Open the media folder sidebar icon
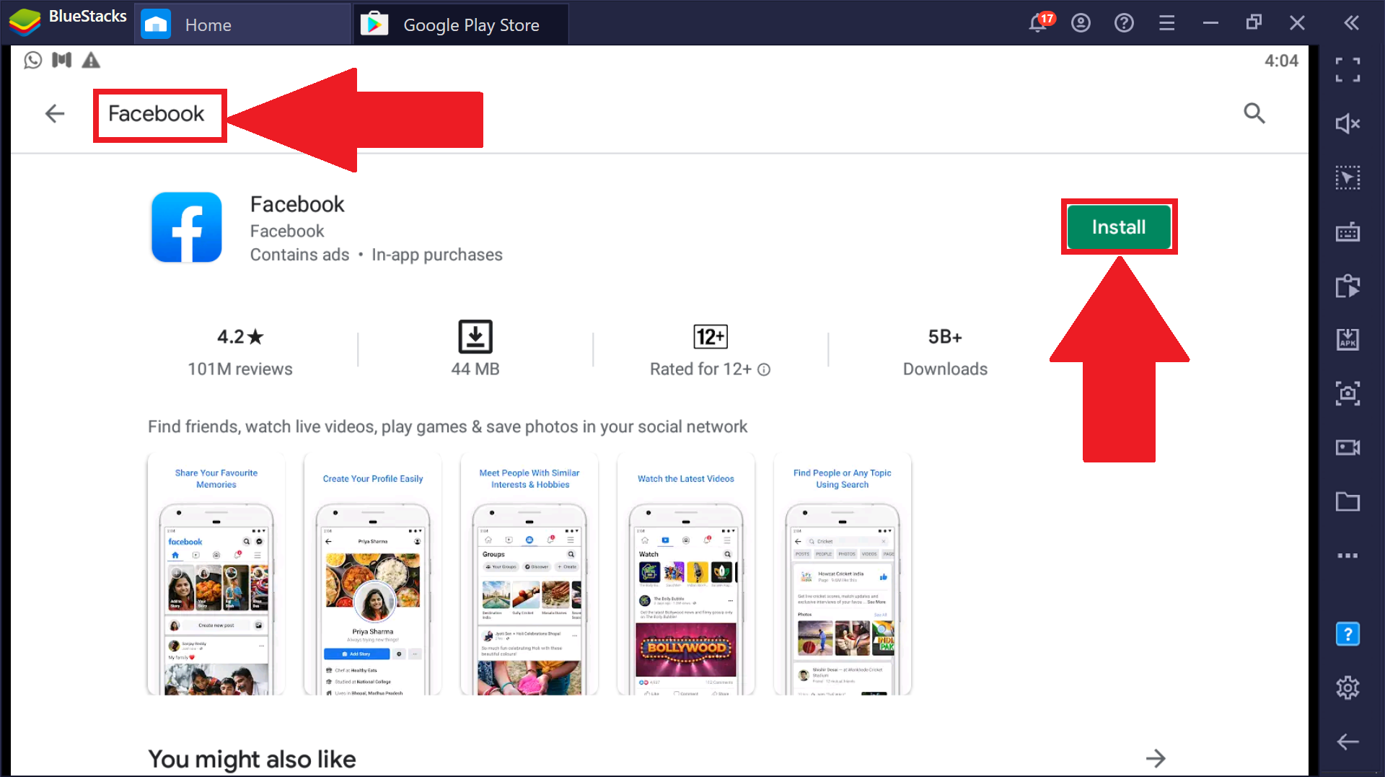1385x777 pixels. coord(1347,501)
